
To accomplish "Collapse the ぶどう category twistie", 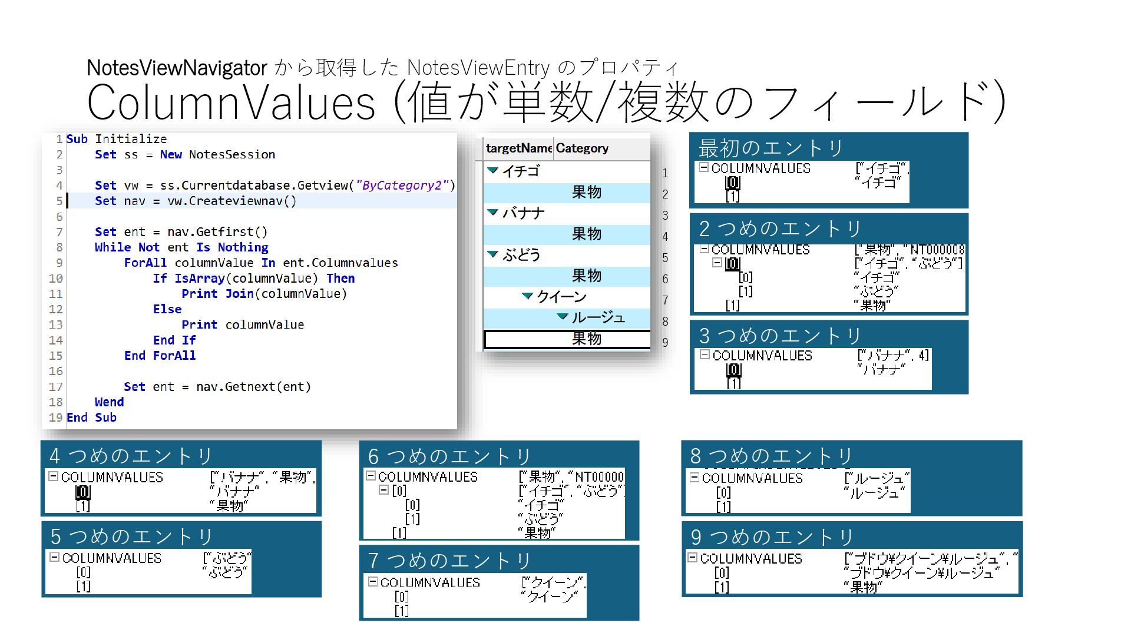I will (x=493, y=254).
